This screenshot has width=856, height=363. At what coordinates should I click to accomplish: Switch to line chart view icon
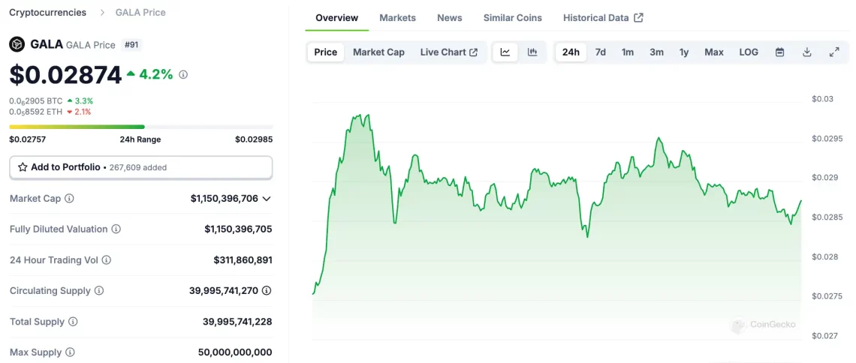click(x=505, y=52)
